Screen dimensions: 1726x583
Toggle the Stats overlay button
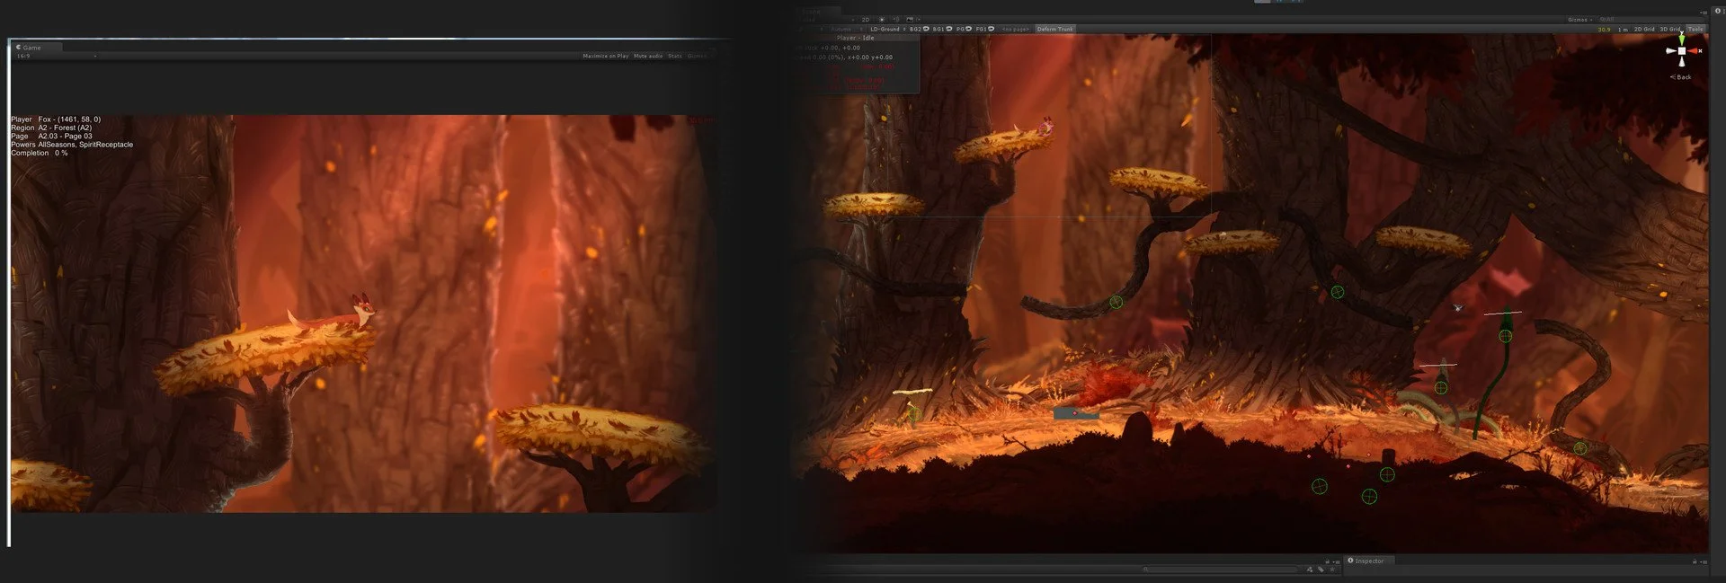pos(674,56)
